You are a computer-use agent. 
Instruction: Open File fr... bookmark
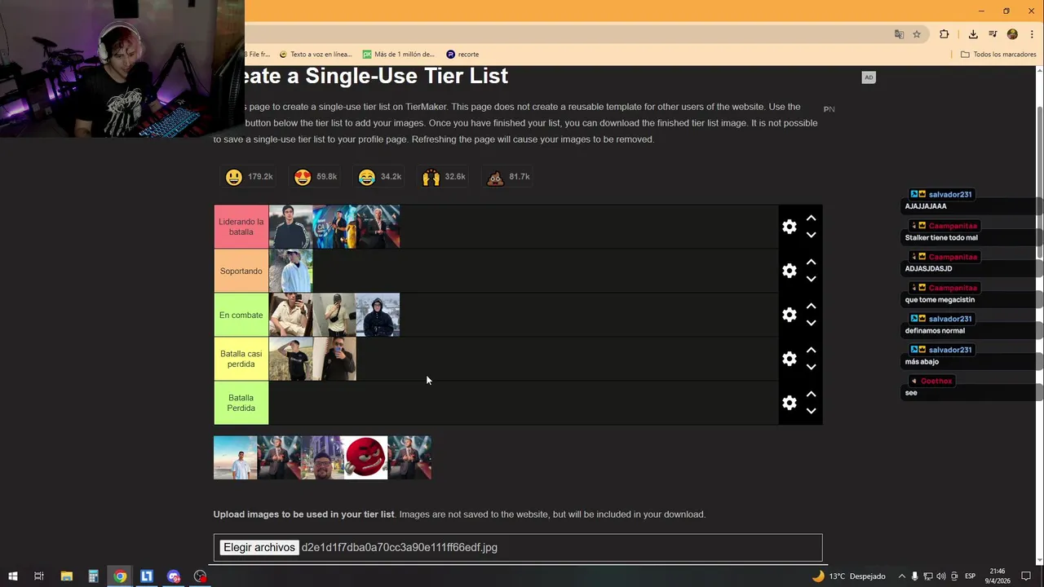point(258,55)
